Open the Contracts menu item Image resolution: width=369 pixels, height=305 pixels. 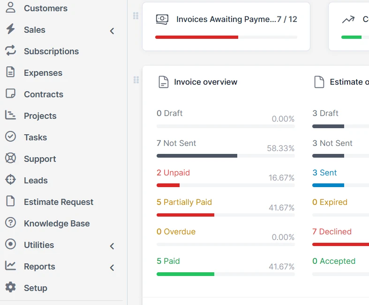coord(44,94)
